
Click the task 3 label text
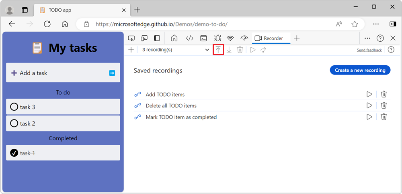tap(28, 107)
